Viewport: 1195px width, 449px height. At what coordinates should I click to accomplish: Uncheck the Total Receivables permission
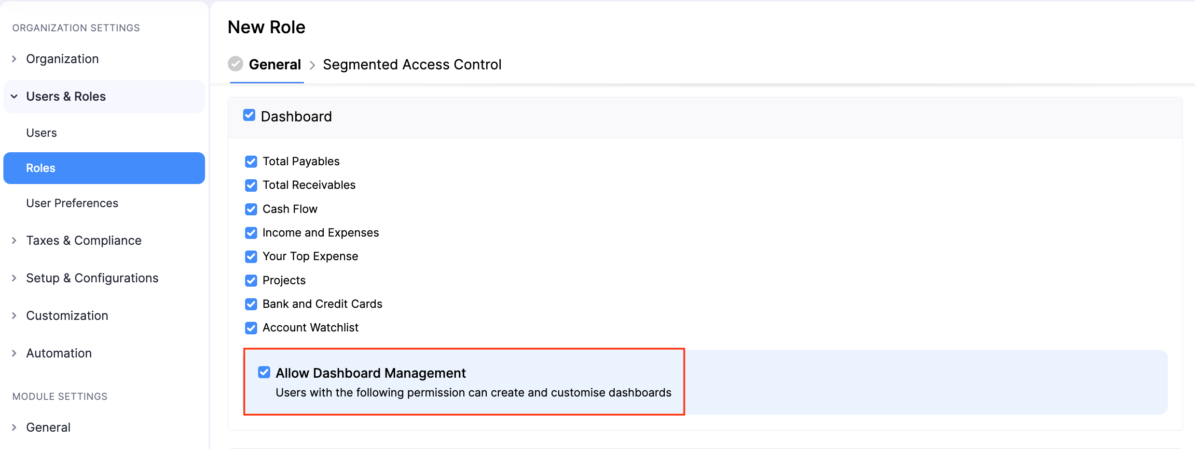[251, 185]
